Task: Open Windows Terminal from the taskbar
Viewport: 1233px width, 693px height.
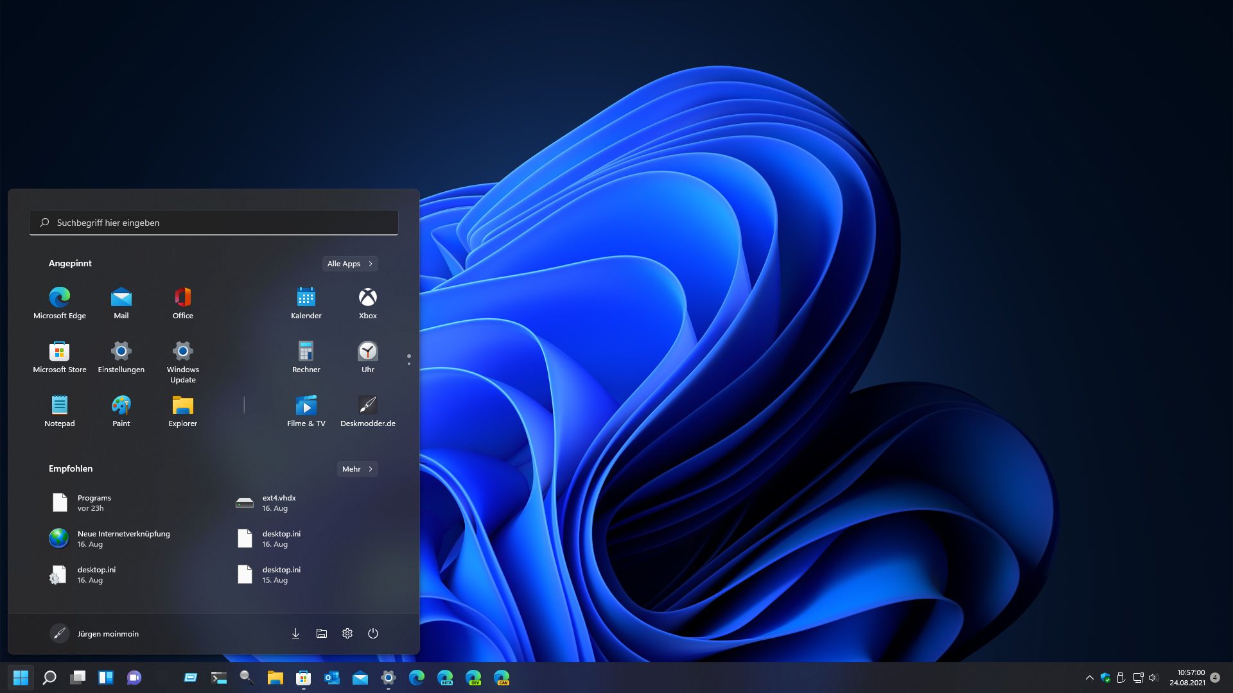Action: coord(219,678)
